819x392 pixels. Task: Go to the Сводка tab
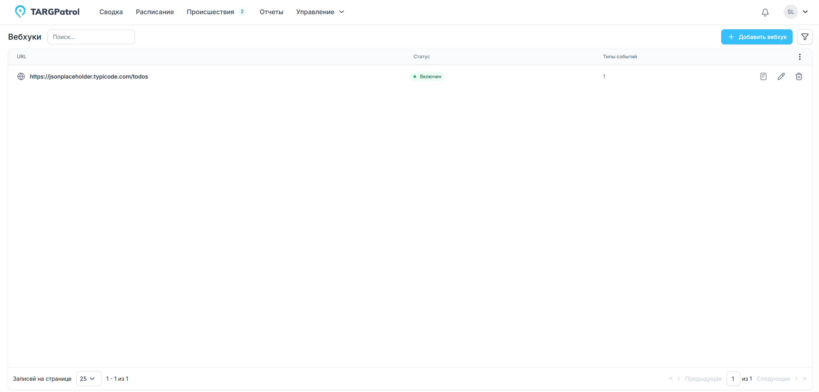pyautogui.click(x=111, y=12)
